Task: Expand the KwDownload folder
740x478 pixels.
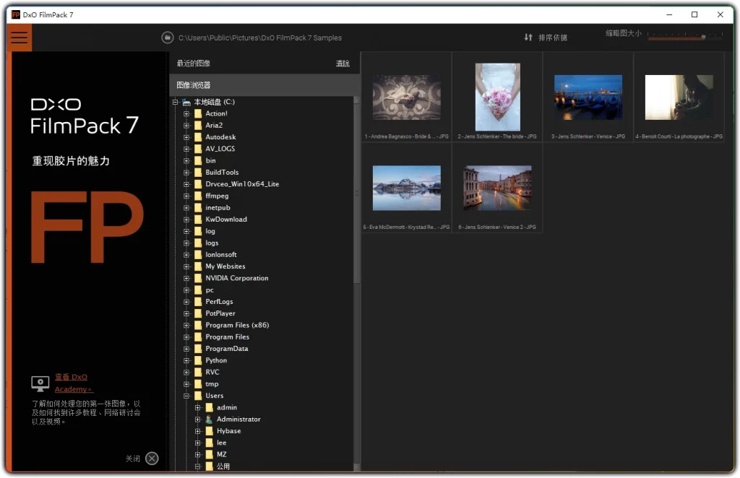Action: pos(186,220)
